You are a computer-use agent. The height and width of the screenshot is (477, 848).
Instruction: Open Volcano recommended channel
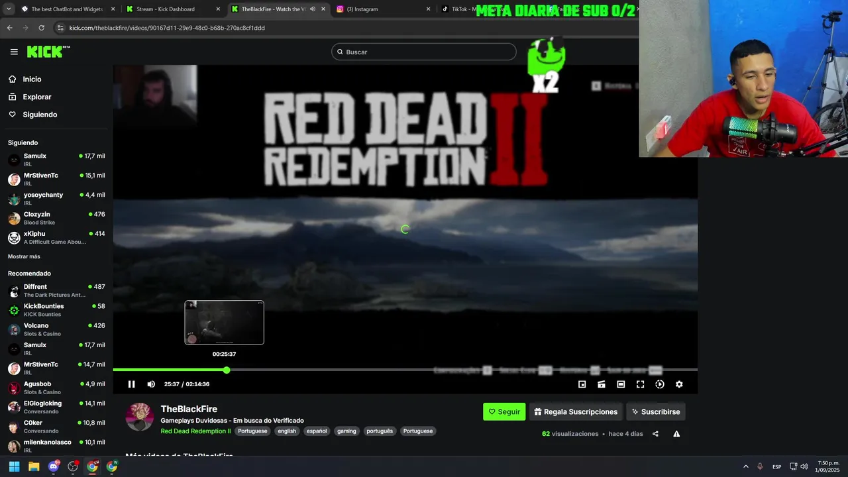coord(56,329)
